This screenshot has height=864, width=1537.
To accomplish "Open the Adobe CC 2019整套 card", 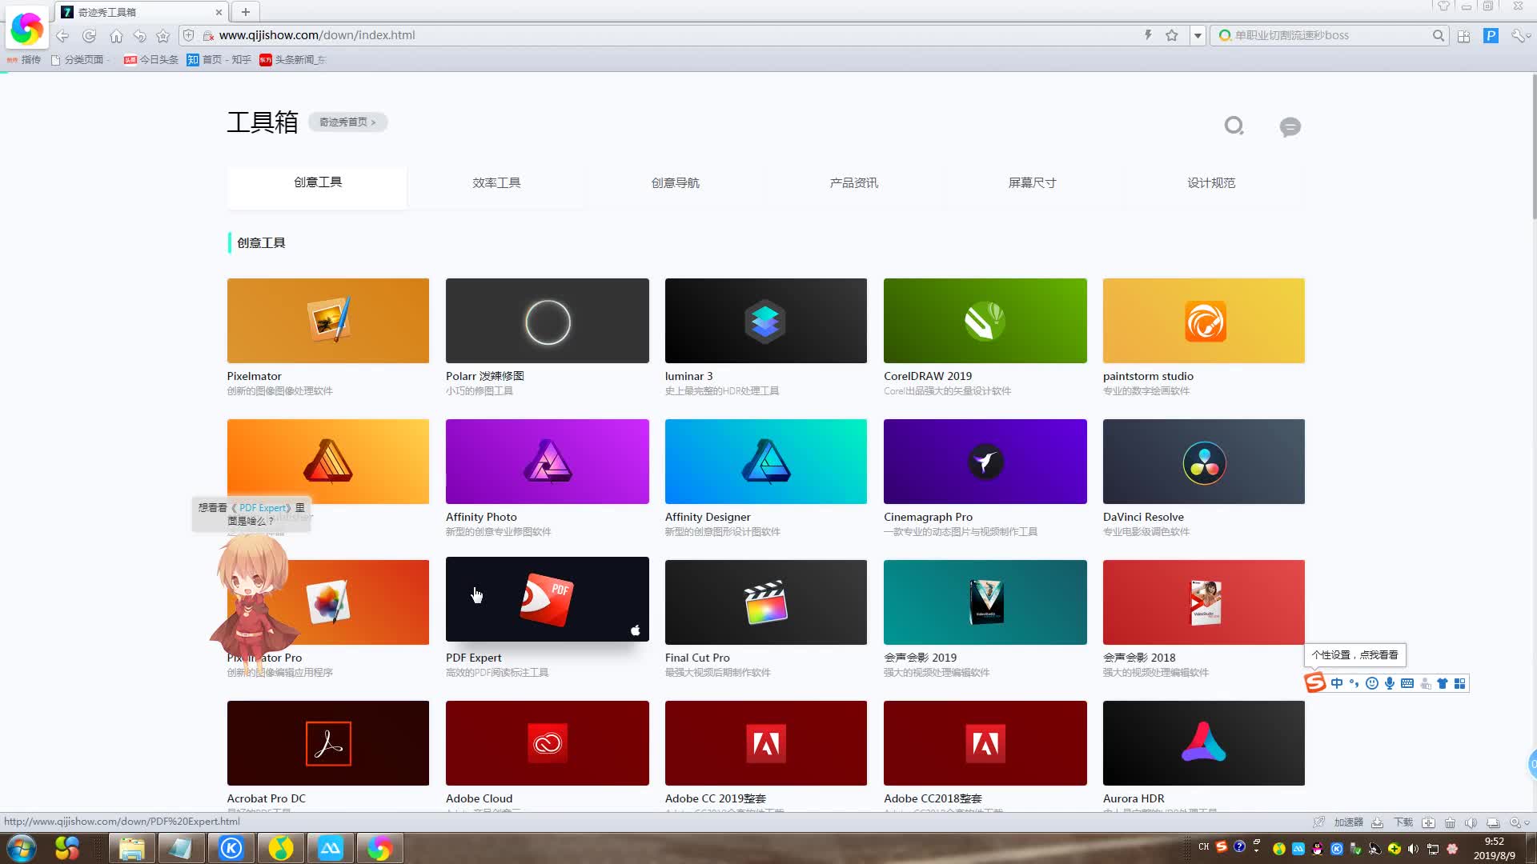I will pyautogui.click(x=765, y=743).
